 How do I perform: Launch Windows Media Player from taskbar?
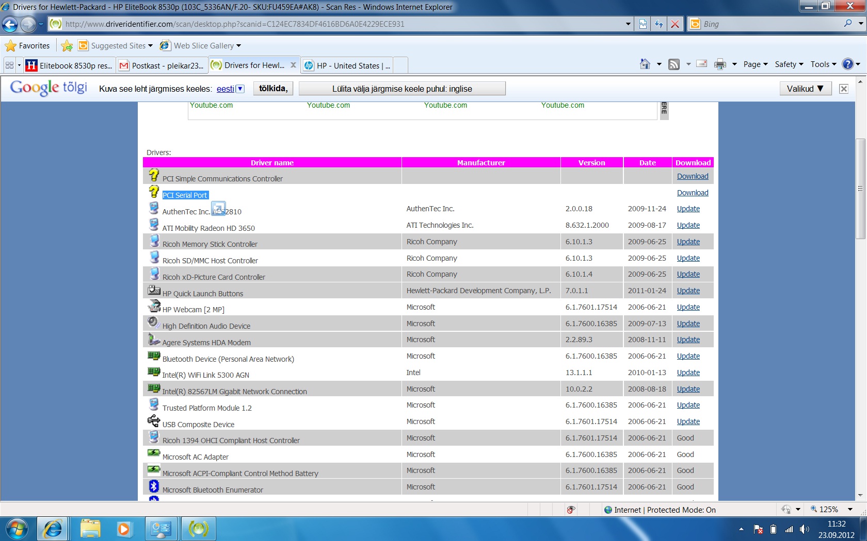pyautogui.click(x=124, y=529)
